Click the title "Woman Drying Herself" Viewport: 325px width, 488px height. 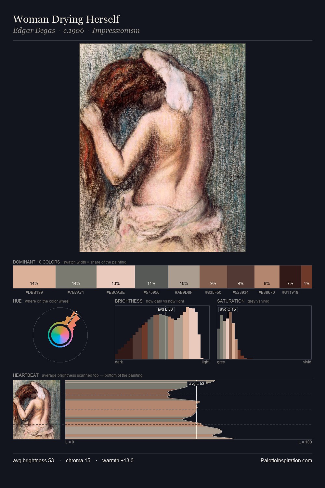66,19
